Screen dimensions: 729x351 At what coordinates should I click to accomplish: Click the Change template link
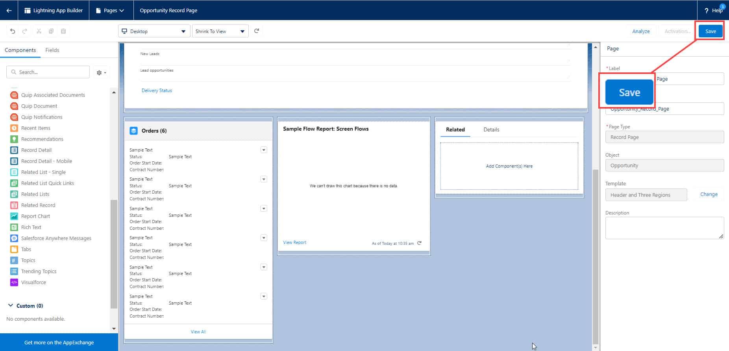coord(709,194)
